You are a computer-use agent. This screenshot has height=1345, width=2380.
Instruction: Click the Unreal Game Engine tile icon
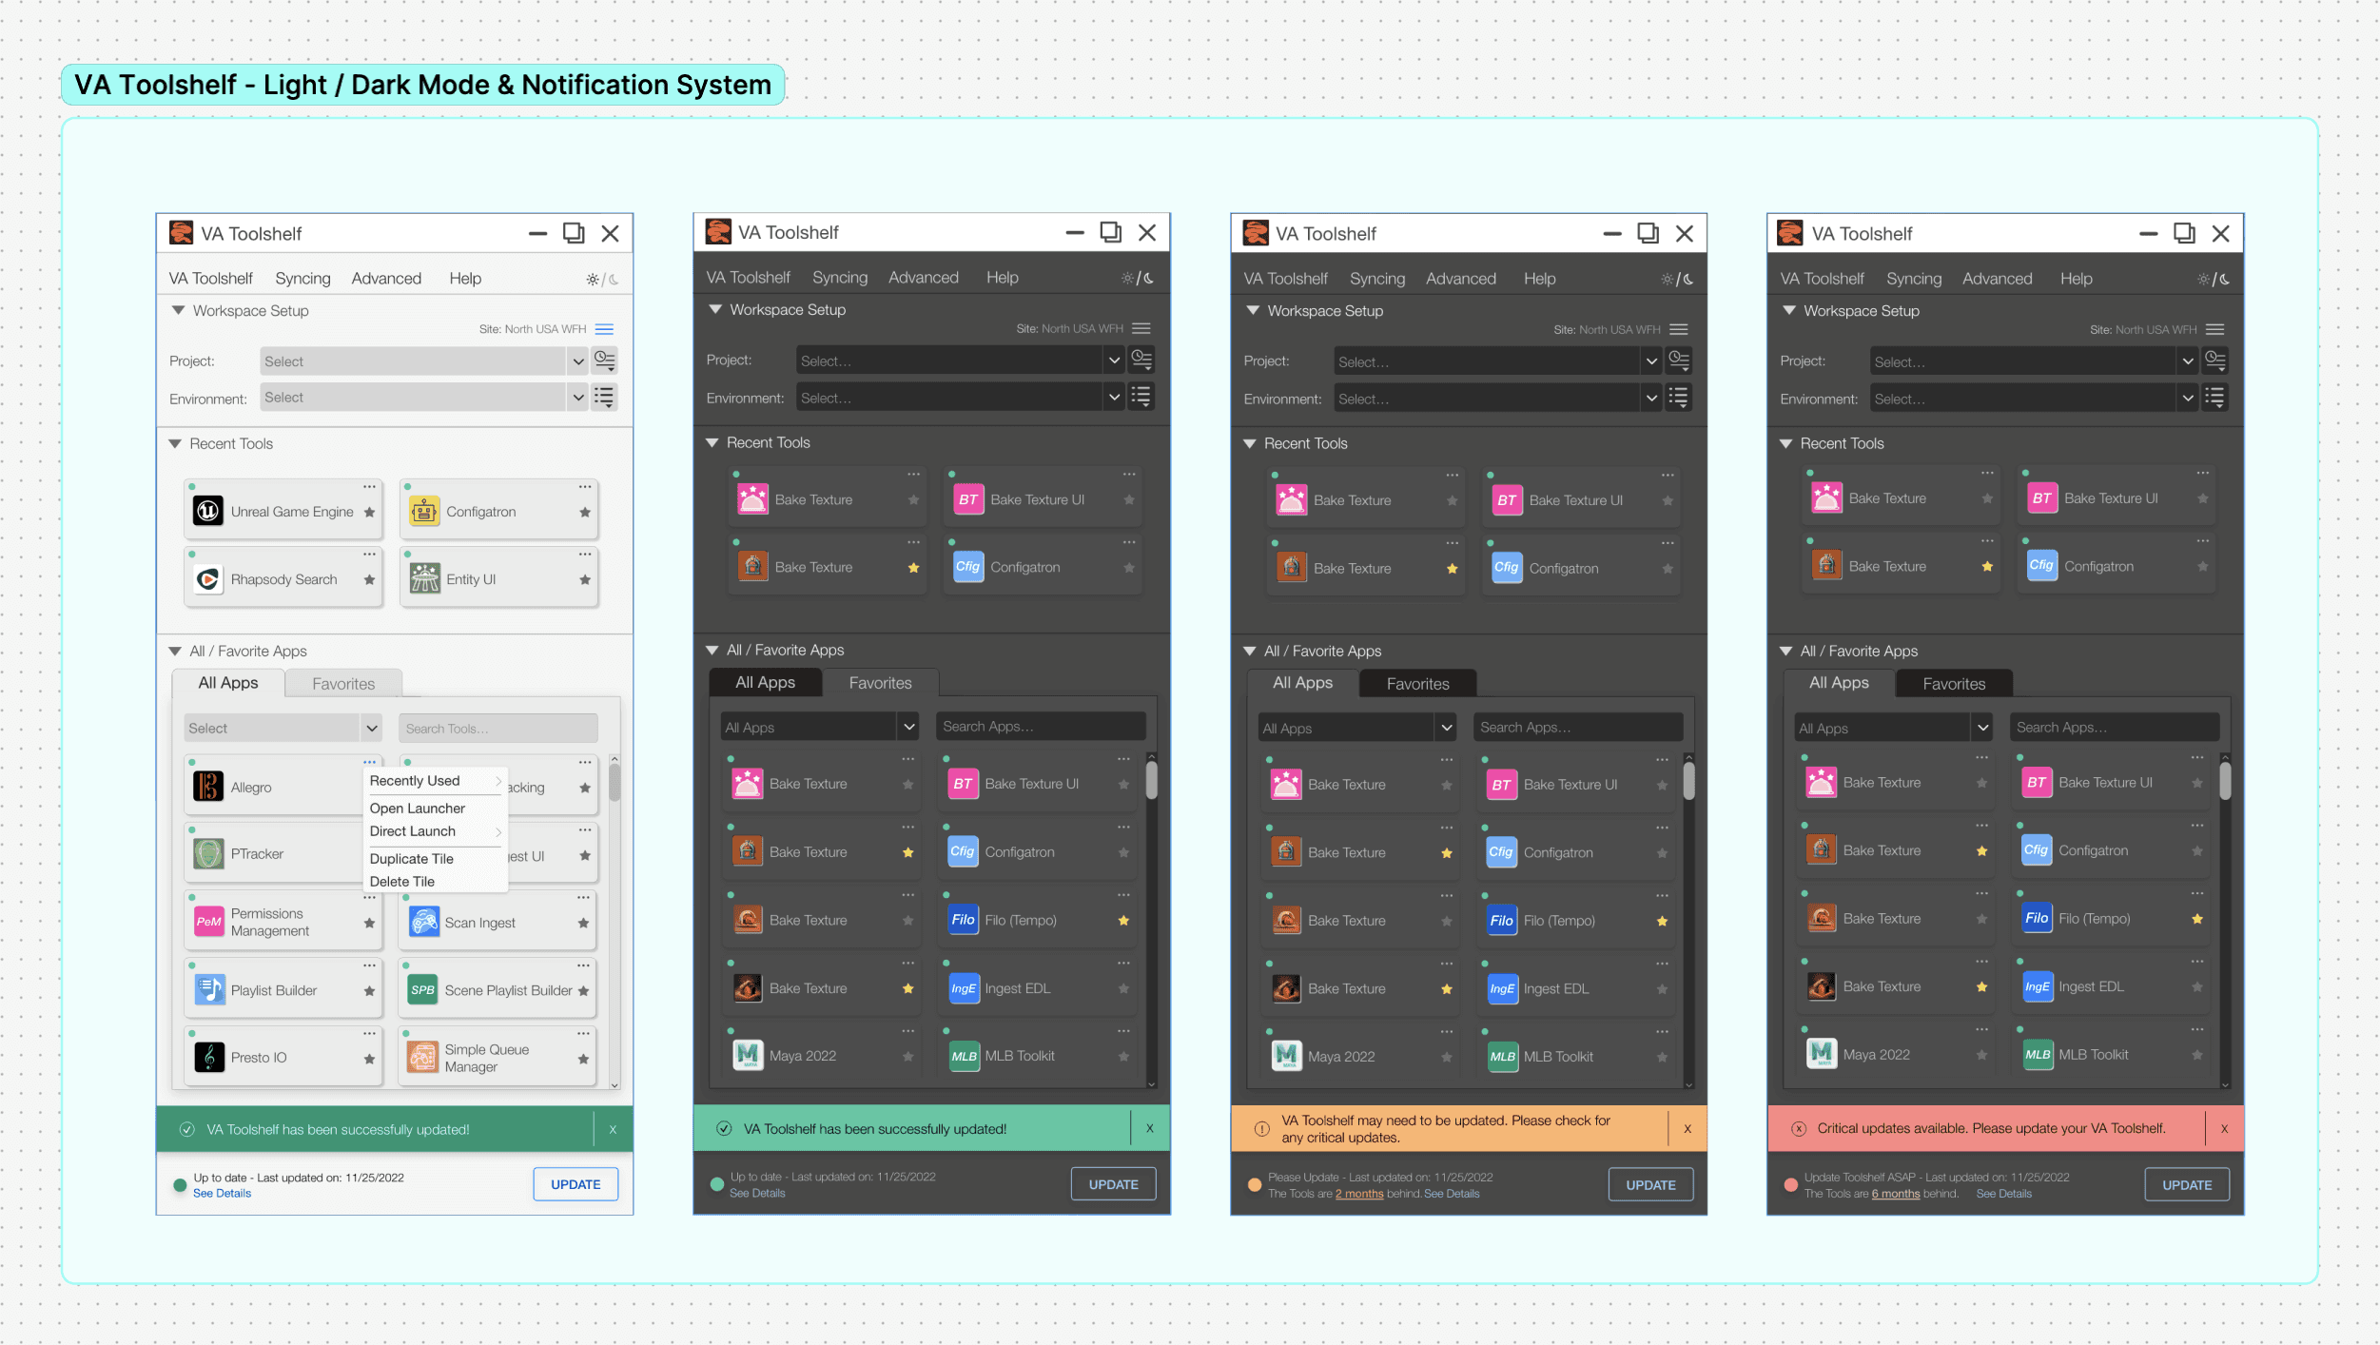207,511
